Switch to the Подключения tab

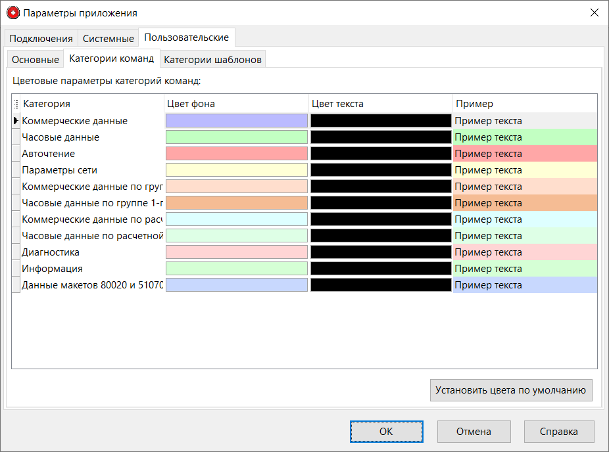(x=41, y=39)
